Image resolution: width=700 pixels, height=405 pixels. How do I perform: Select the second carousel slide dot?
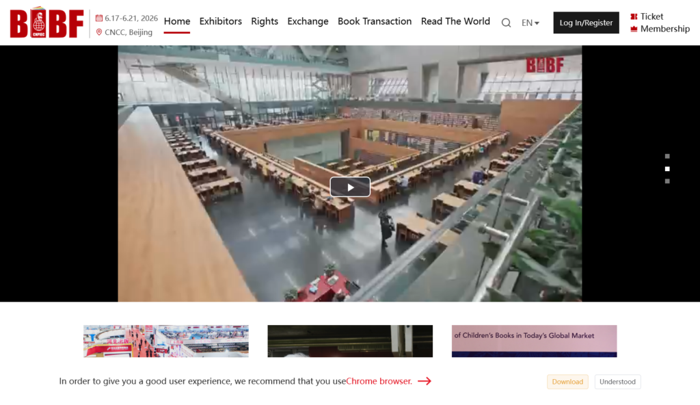pos(667,168)
